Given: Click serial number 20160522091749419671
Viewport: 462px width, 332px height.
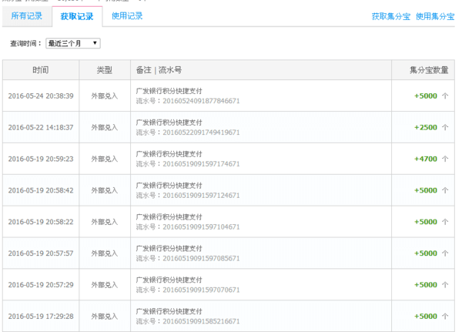Looking at the screenshot, I should tap(201, 132).
